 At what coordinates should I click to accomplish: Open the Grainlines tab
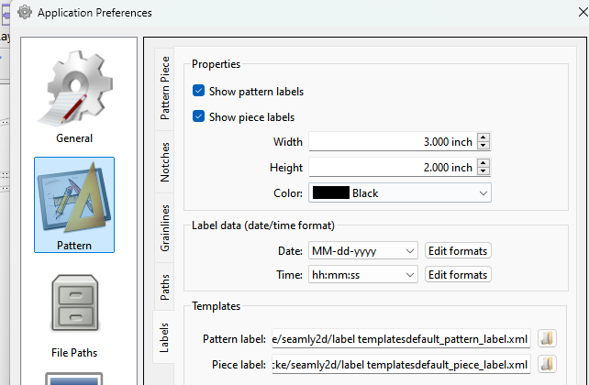(x=165, y=228)
